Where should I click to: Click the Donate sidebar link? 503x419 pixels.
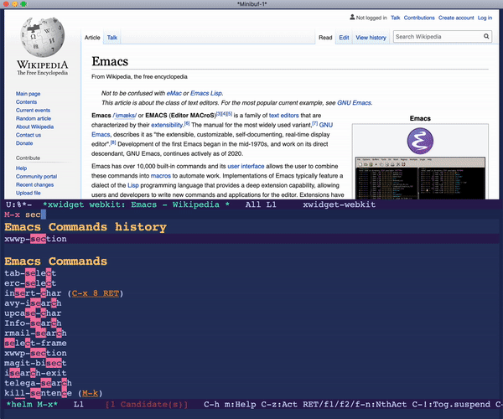click(24, 143)
